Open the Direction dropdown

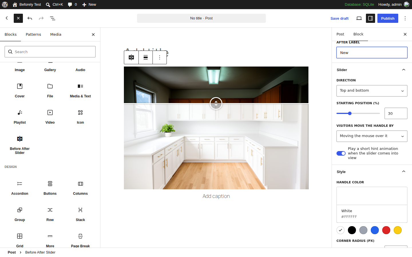click(x=372, y=91)
